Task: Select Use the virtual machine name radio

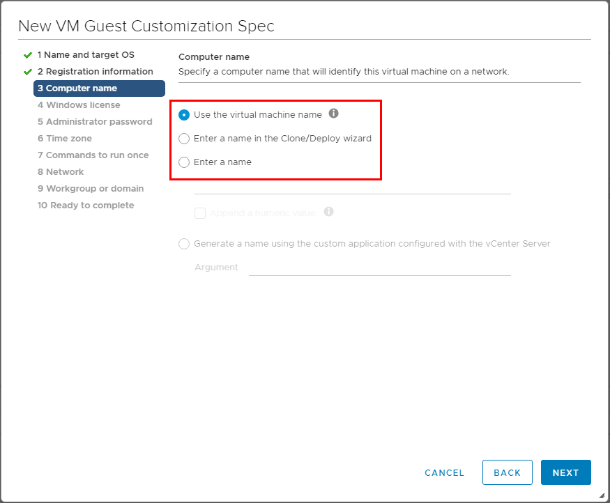Action: 184,115
